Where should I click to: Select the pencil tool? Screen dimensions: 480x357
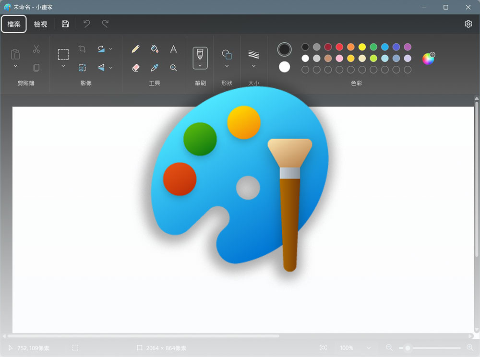tap(136, 49)
